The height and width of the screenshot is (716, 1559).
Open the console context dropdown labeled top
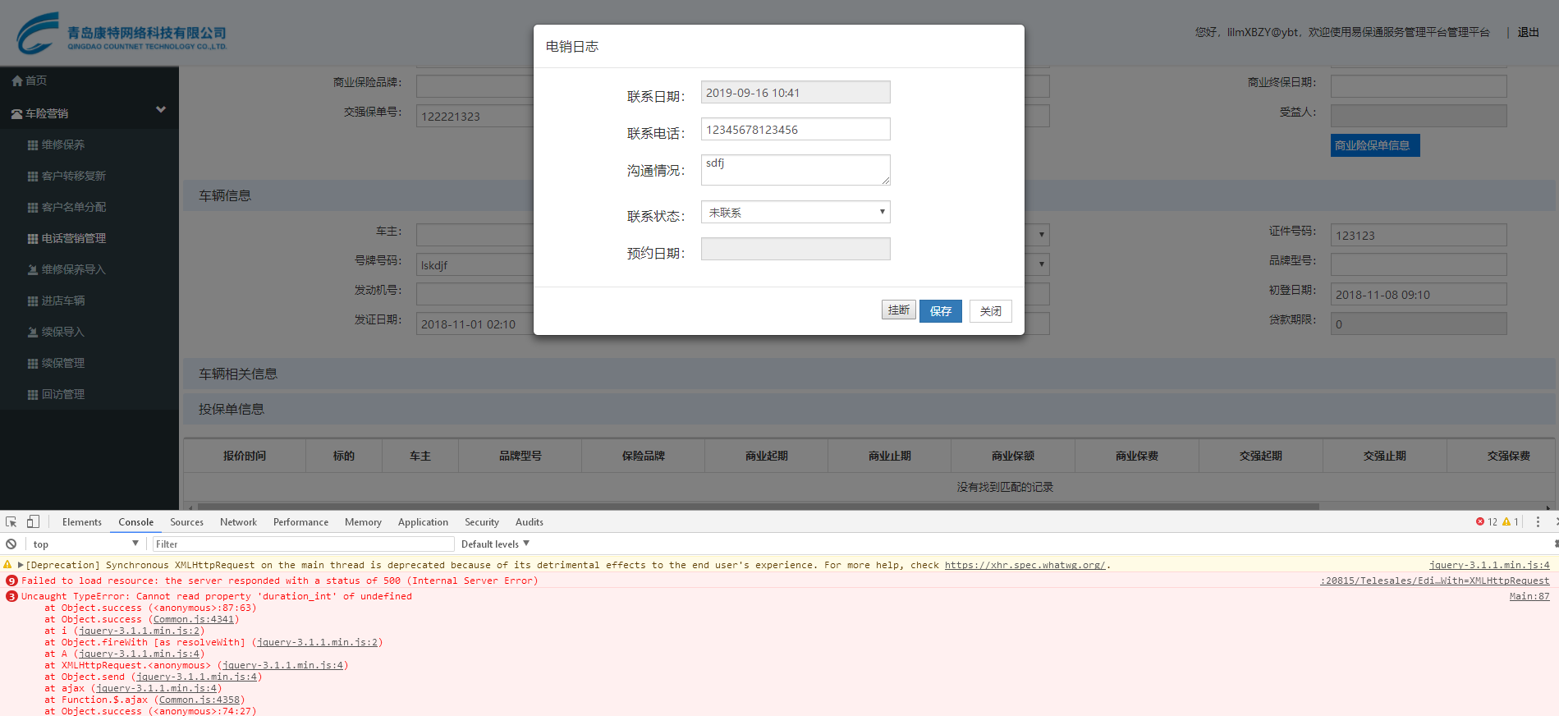85,544
